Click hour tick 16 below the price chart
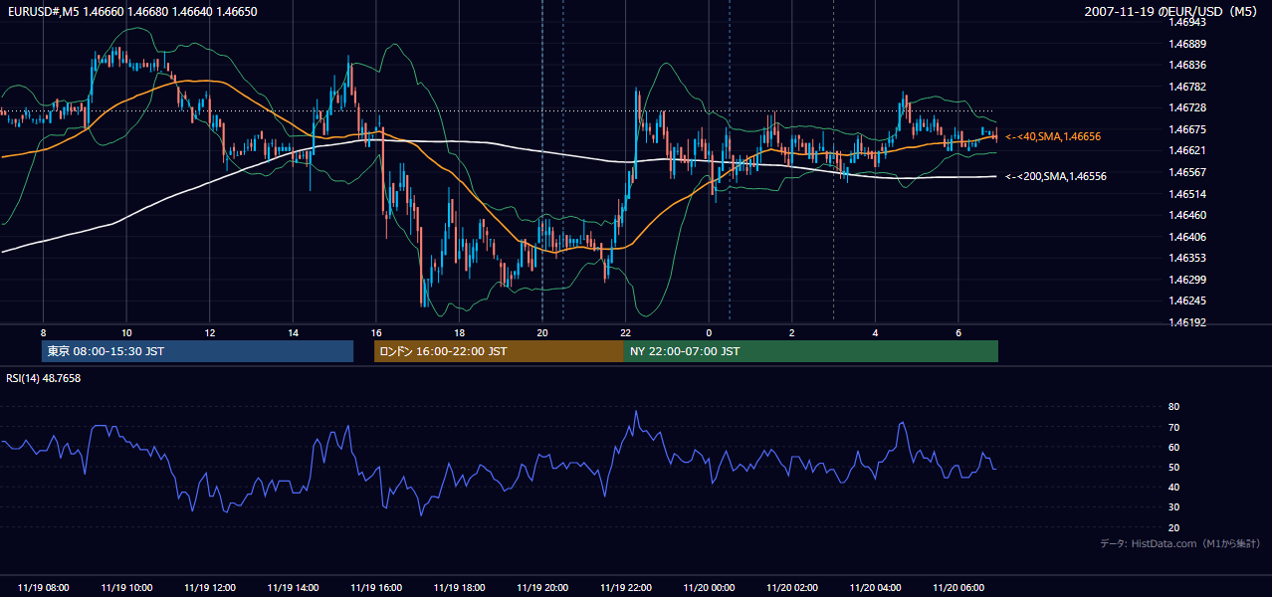Viewport: 1272px width, 597px height. 376,332
